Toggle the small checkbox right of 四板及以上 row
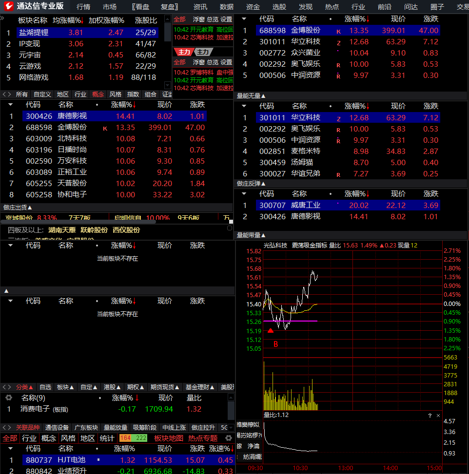Screen dimensions: 469x474 230,228
